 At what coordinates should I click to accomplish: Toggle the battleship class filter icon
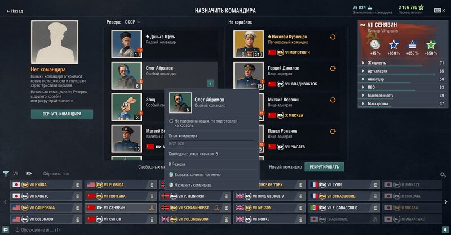(x=29, y=174)
